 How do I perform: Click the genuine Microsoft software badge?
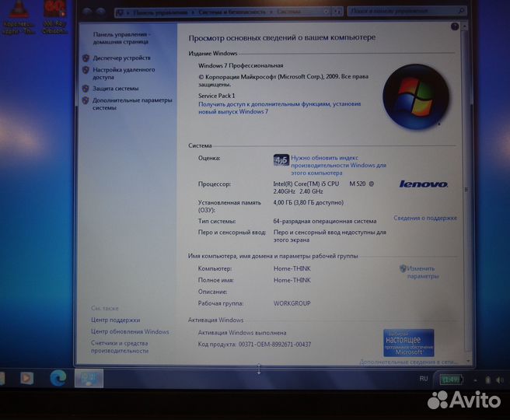pos(408,343)
